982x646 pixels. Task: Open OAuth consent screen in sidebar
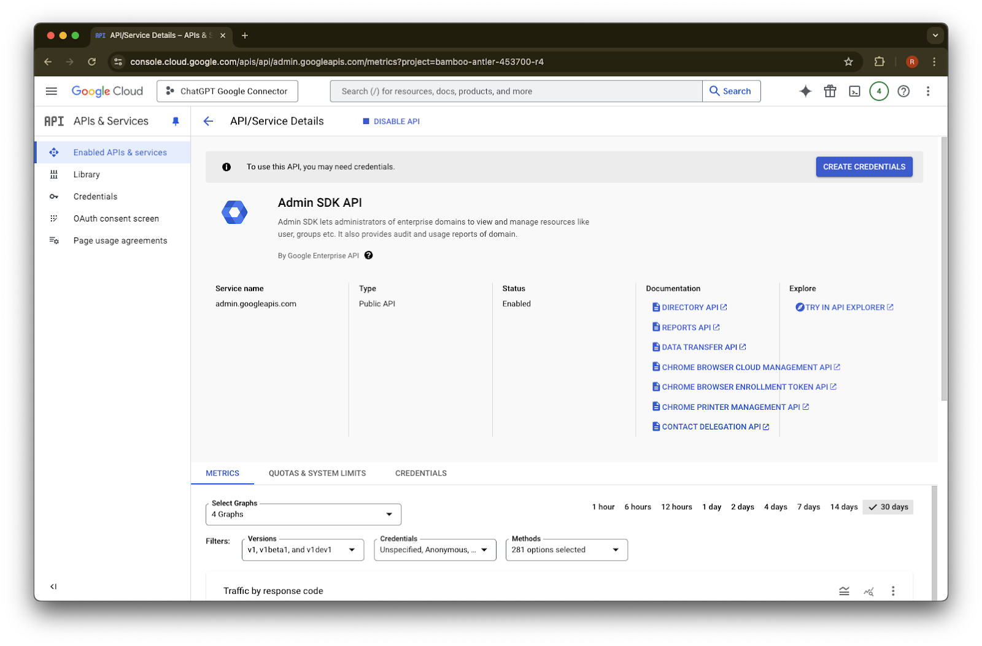click(113, 218)
